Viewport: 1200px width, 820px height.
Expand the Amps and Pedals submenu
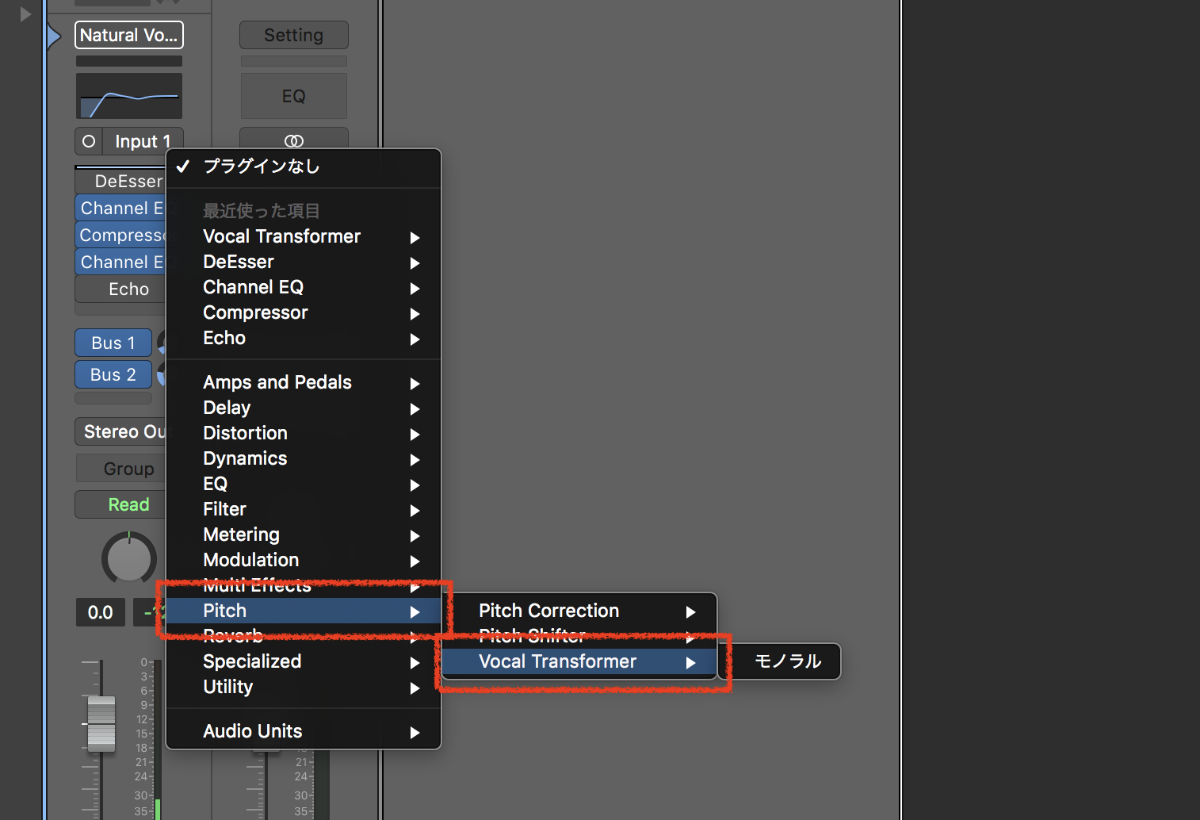pos(304,382)
